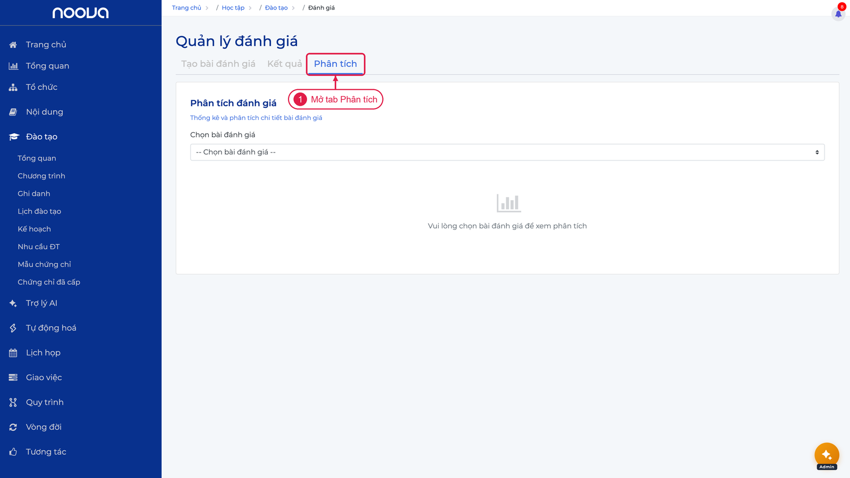Click the org chart icon beside Tổ chức
Viewport: 850px width, 478px height.
[13, 87]
